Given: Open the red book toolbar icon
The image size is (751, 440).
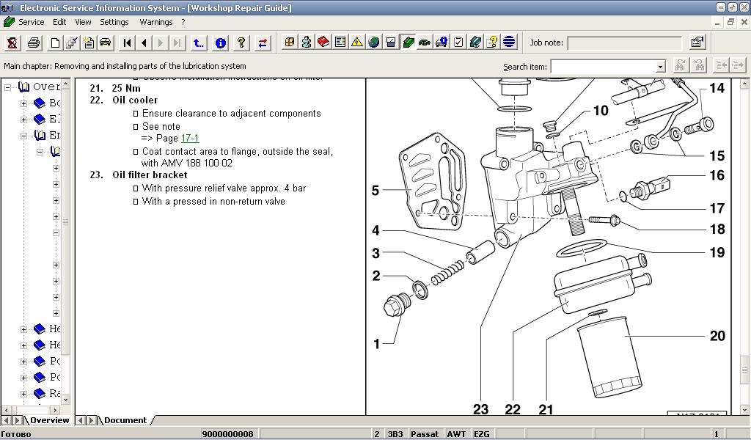Looking at the screenshot, I should pyautogui.click(x=323, y=43).
